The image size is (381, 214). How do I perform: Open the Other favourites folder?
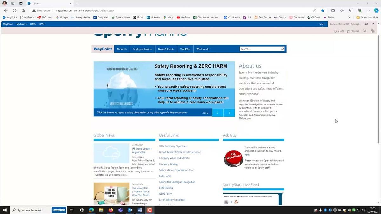coord(367,17)
